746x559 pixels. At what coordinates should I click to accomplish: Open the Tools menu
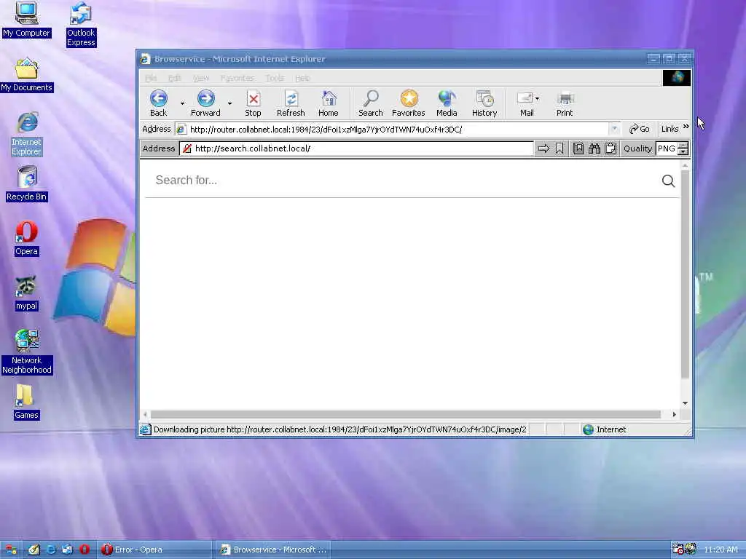pyautogui.click(x=275, y=78)
